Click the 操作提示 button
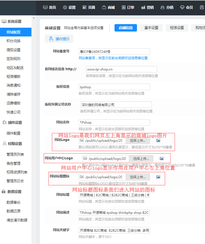Screen dimensions: 205x244 coord(59,39)
